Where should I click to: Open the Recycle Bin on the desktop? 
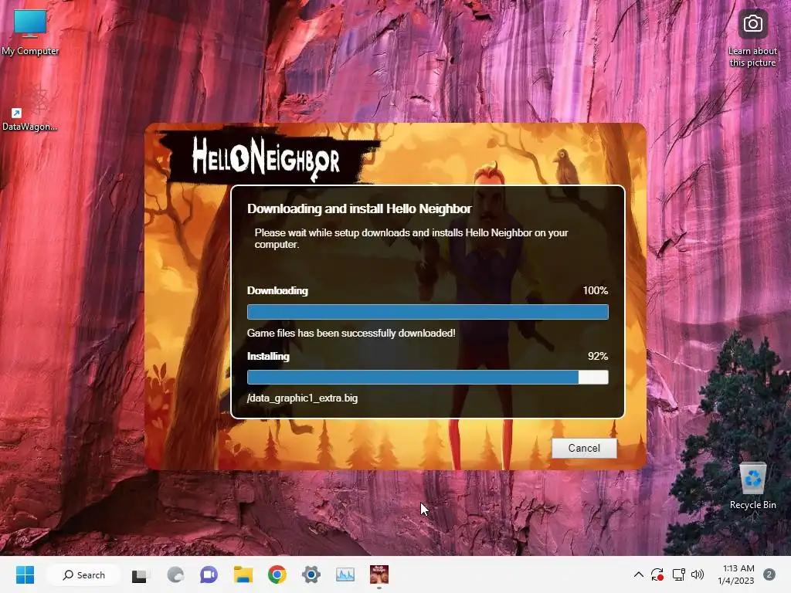pos(752,485)
